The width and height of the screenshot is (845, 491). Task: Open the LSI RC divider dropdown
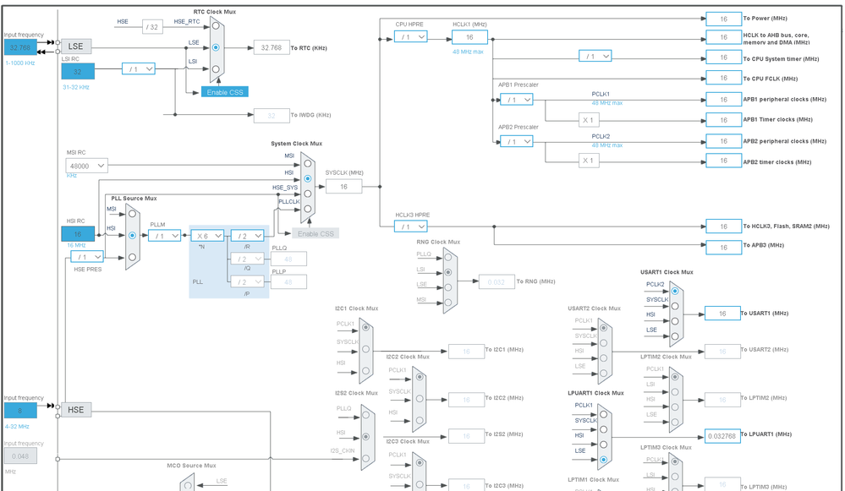(x=139, y=69)
